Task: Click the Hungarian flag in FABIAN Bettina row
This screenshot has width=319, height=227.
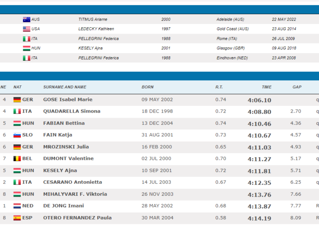Action: tap(17, 123)
